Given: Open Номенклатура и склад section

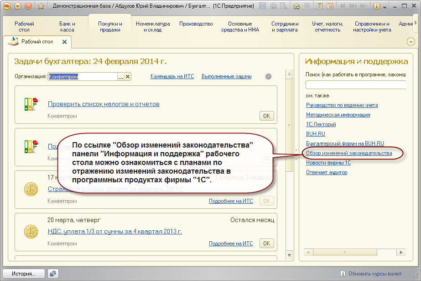Looking at the screenshot, I should pos(153,27).
